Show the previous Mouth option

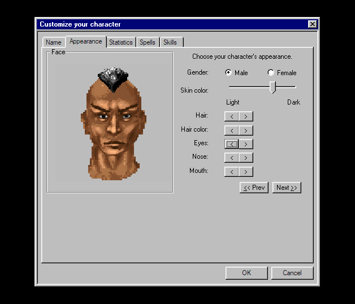(231, 172)
